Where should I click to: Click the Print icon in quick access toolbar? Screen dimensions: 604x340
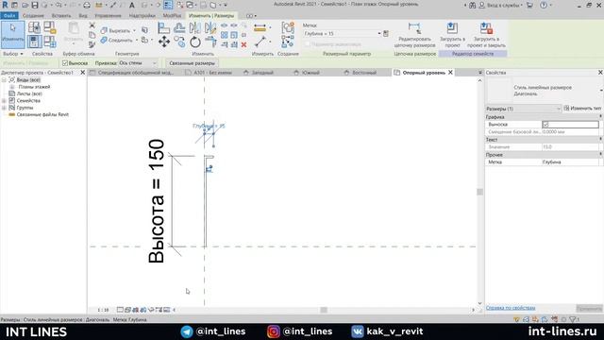(x=87, y=5)
